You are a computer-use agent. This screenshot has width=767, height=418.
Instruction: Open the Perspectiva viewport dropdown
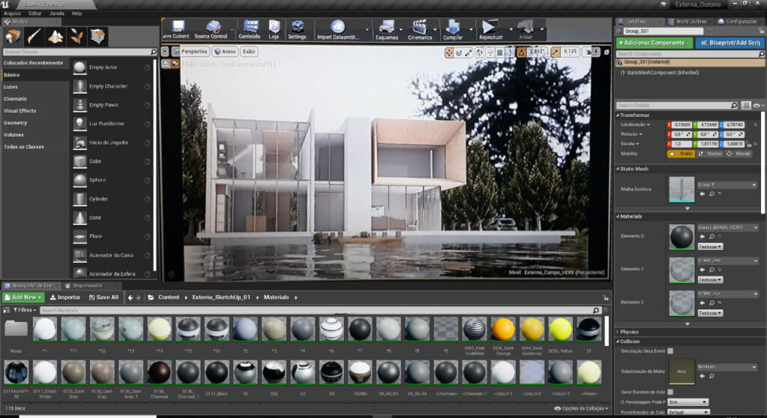[x=194, y=52]
